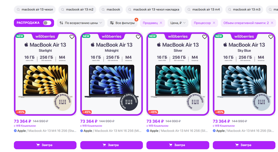Screen dimensions: 278x152
Task: Select search suggestion macbook air 13 m2
Action: [x=77, y=10]
